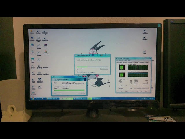Switch to Windows Task Manager taskbar button
185x139 pixels.
point(80,98)
